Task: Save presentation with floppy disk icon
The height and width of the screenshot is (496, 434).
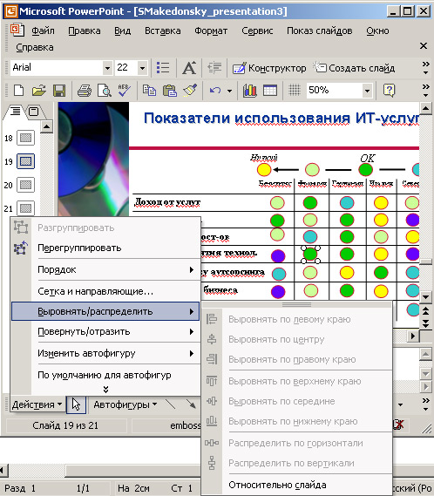Action: [59, 91]
